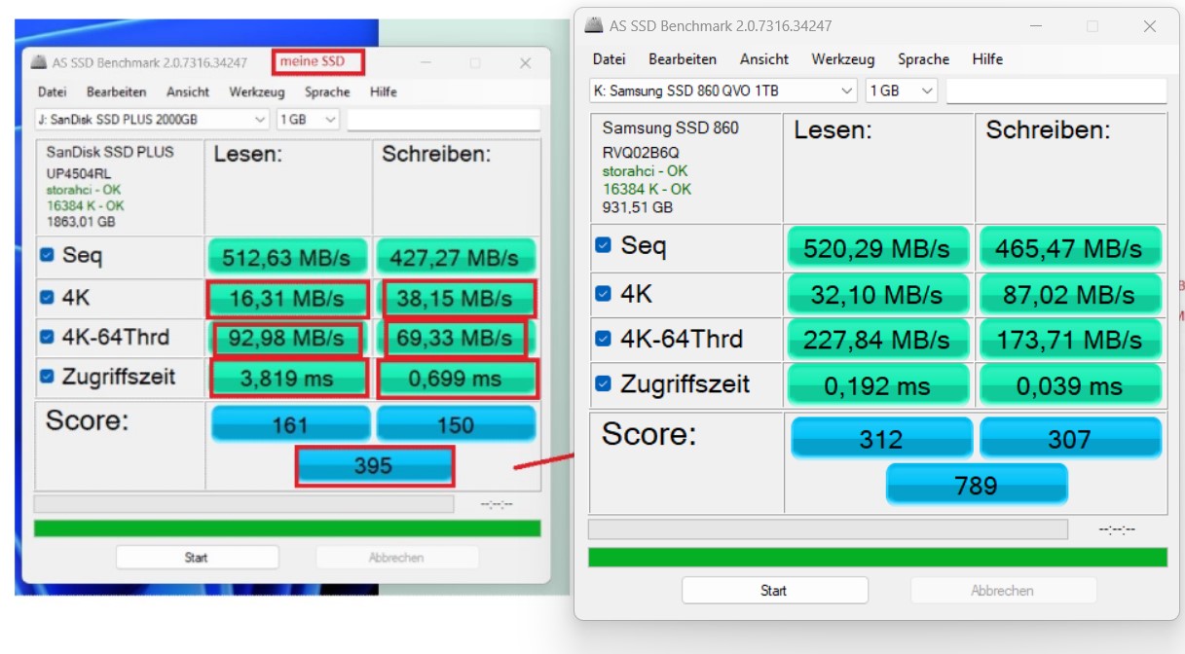This screenshot has height=654, width=1185.
Task: Click total score 789
Action: pyautogui.click(x=976, y=484)
